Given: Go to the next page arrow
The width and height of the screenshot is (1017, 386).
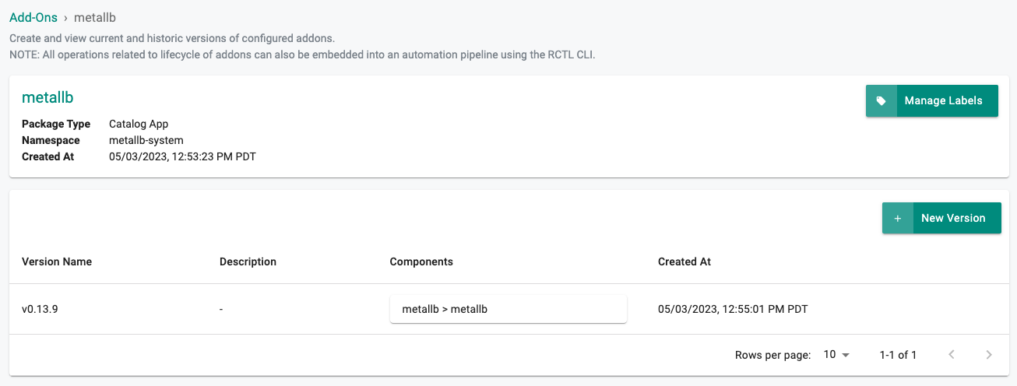Looking at the screenshot, I should [x=989, y=355].
